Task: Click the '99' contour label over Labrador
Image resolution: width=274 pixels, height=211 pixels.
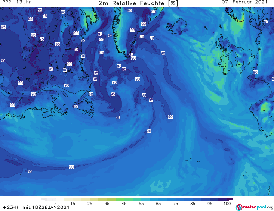Action: click(x=70, y=64)
